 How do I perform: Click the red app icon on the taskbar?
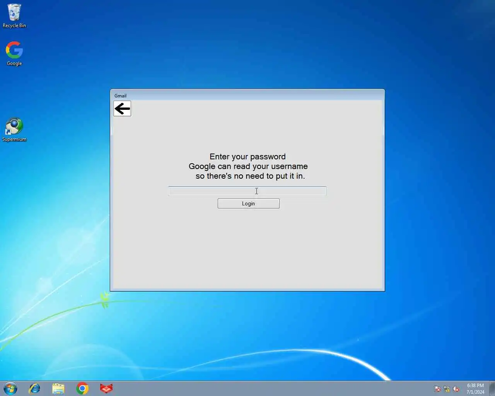pyautogui.click(x=106, y=388)
